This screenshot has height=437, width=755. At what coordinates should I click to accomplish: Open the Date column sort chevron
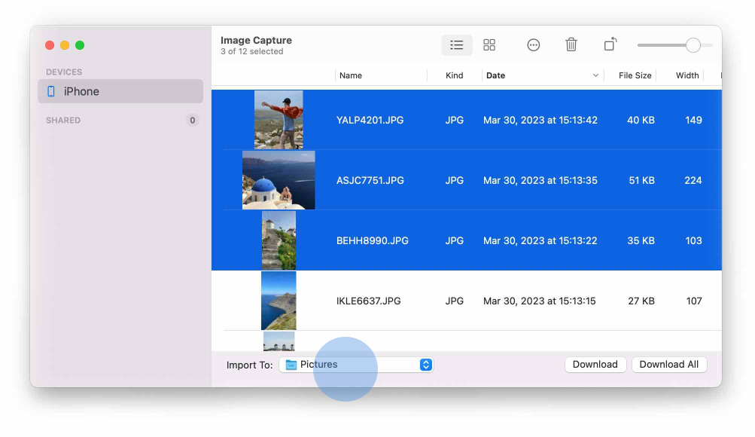click(x=595, y=75)
